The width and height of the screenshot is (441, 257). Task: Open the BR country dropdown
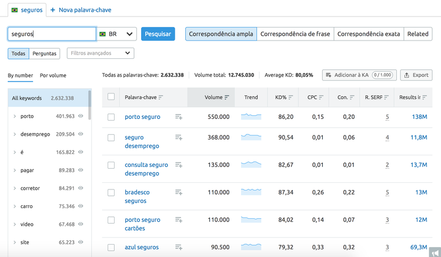pos(116,34)
